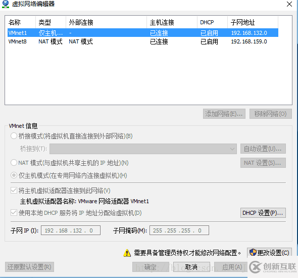Click 已连接 in VMnet1 row
The height and width of the screenshot is (278, 298).
(x=159, y=33)
